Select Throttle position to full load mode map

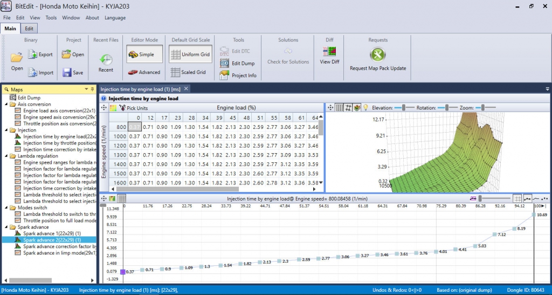56,221
